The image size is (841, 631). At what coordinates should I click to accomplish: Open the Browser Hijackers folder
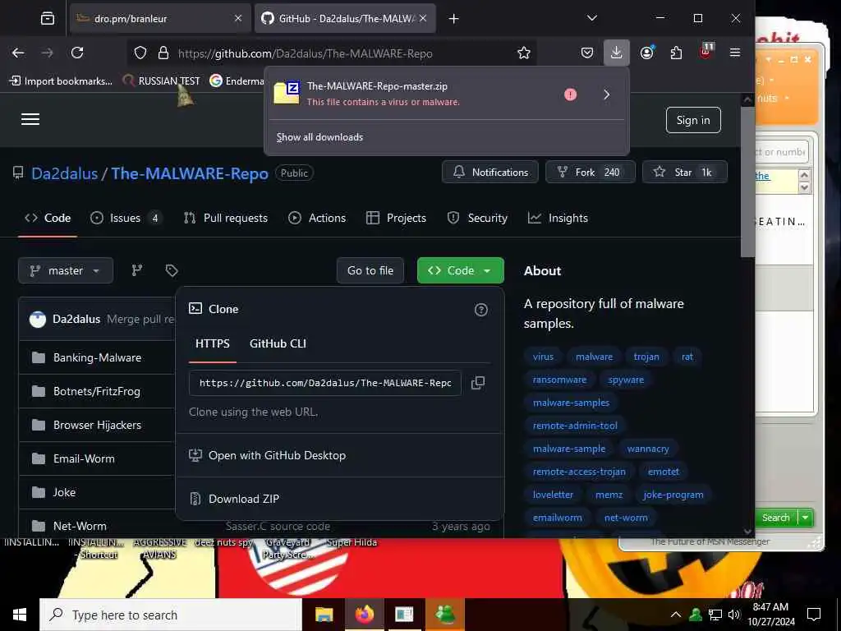(97, 425)
